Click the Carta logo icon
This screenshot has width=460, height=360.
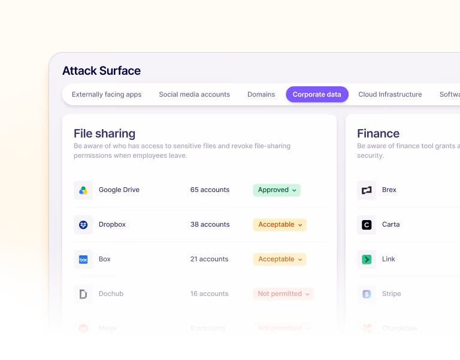point(367,225)
